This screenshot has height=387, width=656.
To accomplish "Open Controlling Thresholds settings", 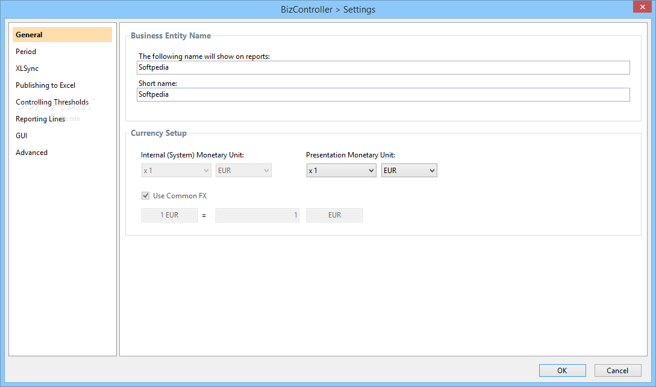I will click(52, 102).
